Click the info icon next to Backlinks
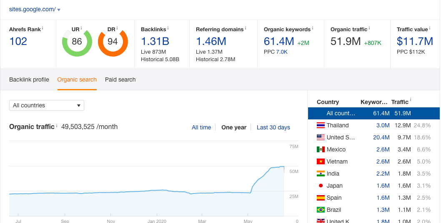 click(168, 28)
